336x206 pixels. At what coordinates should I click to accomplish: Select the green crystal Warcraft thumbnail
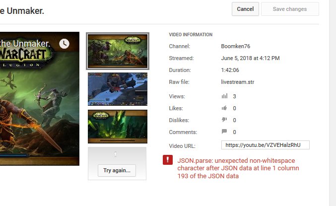tap(118, 127)
